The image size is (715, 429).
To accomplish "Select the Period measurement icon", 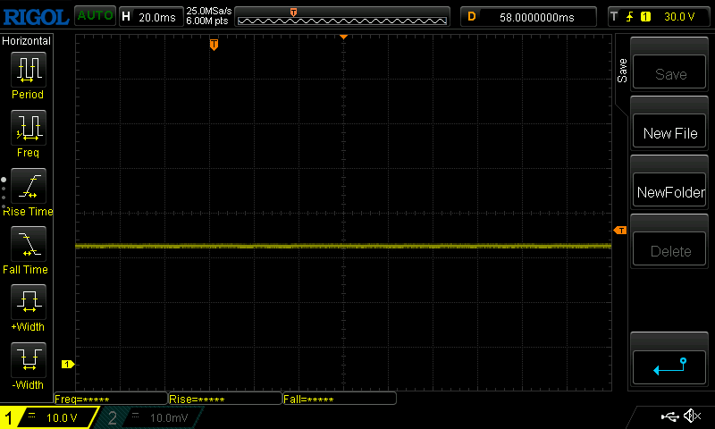I will tap(29, 70).
